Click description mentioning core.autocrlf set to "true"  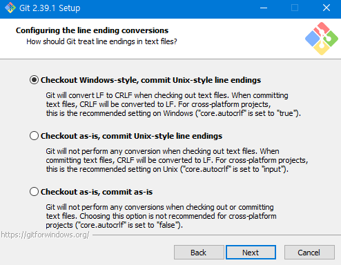click(x=173, y=104)
